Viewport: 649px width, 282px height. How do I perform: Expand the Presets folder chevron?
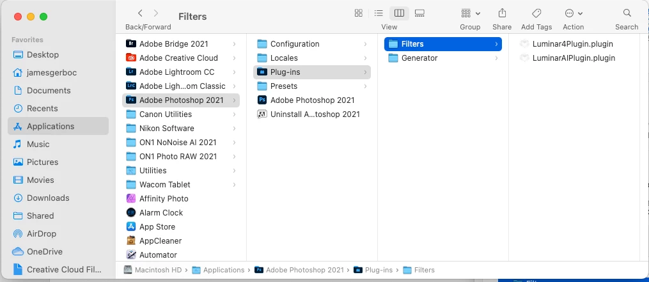coord(366,86)
